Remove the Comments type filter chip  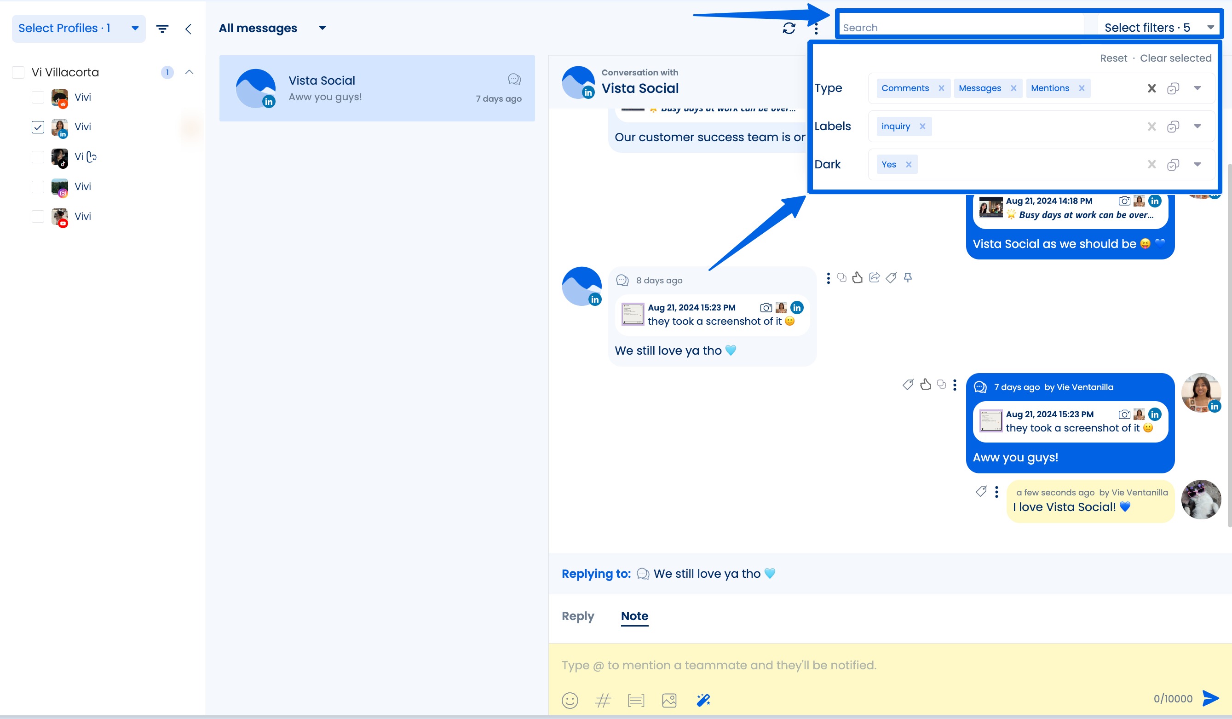941,88
